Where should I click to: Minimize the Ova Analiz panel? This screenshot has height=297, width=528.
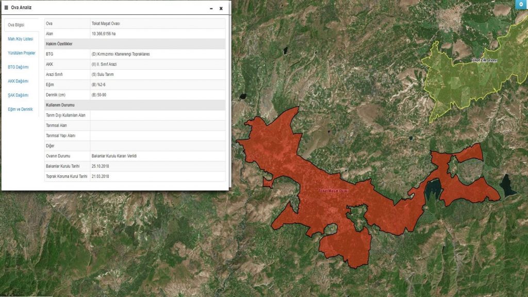(211, 8)
